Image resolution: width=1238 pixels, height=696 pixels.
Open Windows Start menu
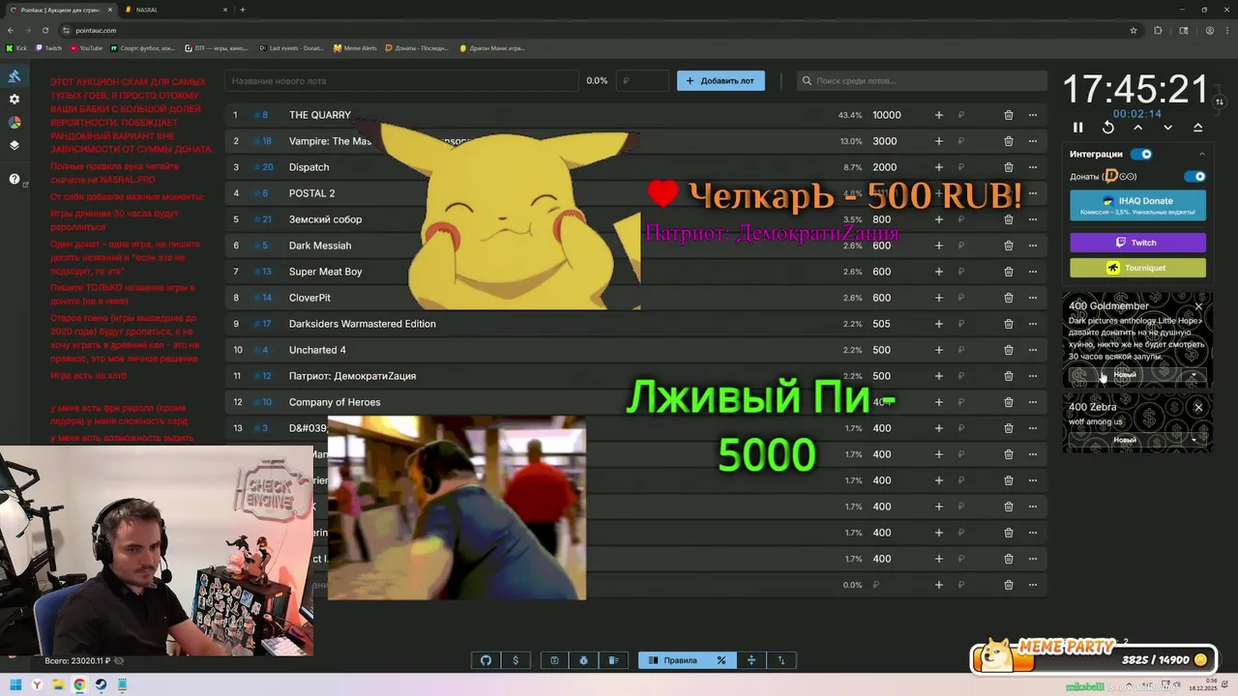(x=16, y=685)
